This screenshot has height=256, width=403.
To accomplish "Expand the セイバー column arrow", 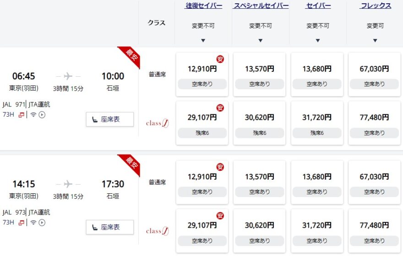I will coord(318,40).
